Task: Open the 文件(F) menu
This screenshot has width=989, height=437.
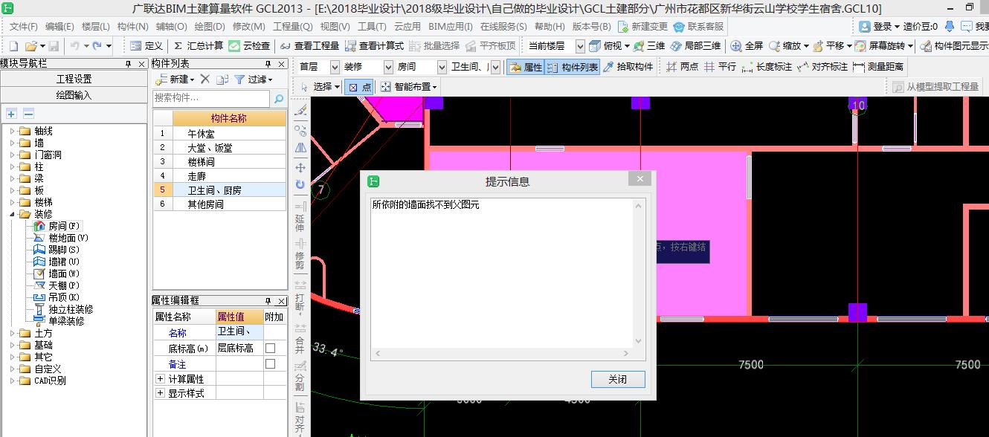Action: click(24, 26)
